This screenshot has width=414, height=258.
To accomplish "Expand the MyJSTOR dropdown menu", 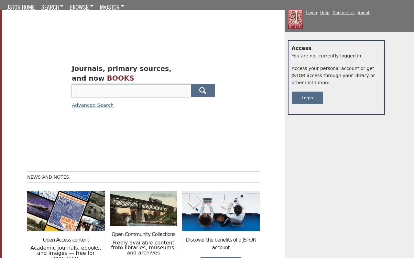I will (112, 7).
